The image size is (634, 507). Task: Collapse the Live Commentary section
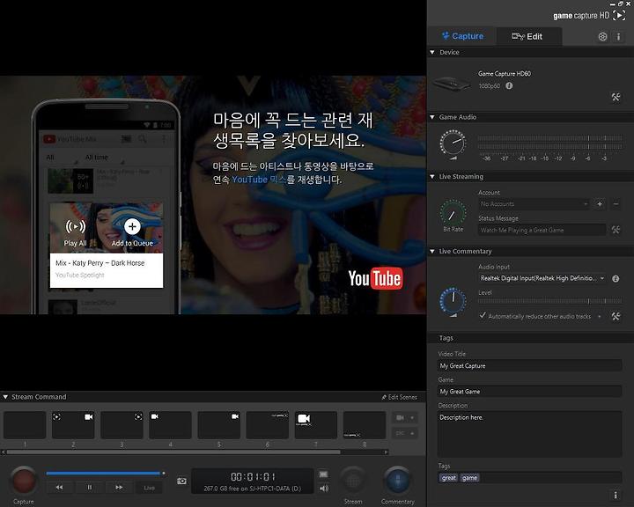(x=432, y=251)
